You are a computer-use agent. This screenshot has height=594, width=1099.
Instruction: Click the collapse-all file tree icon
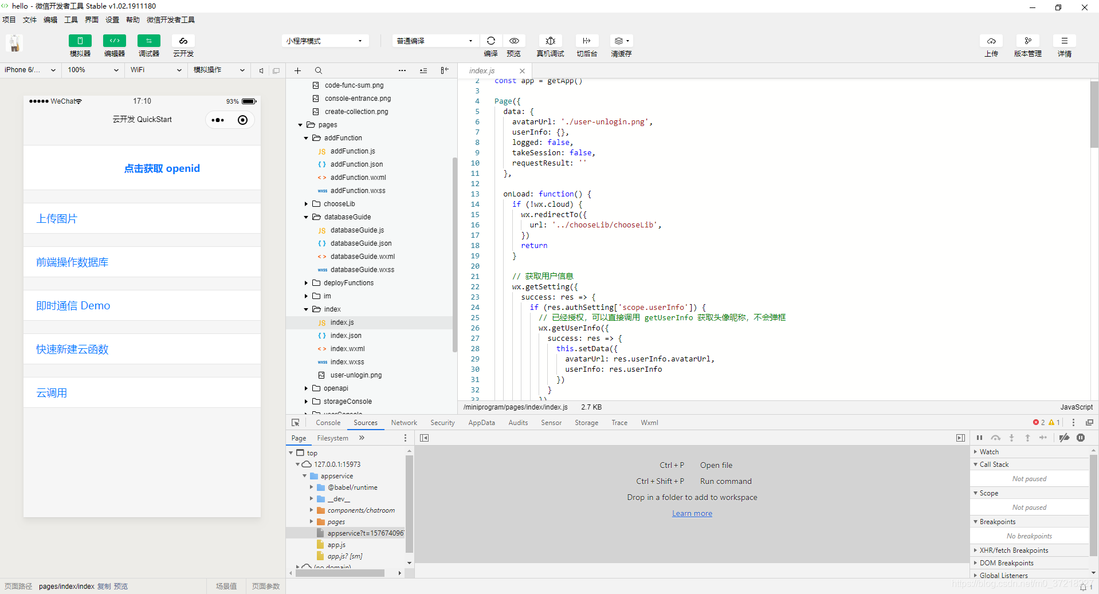click(x=423, y=70)
